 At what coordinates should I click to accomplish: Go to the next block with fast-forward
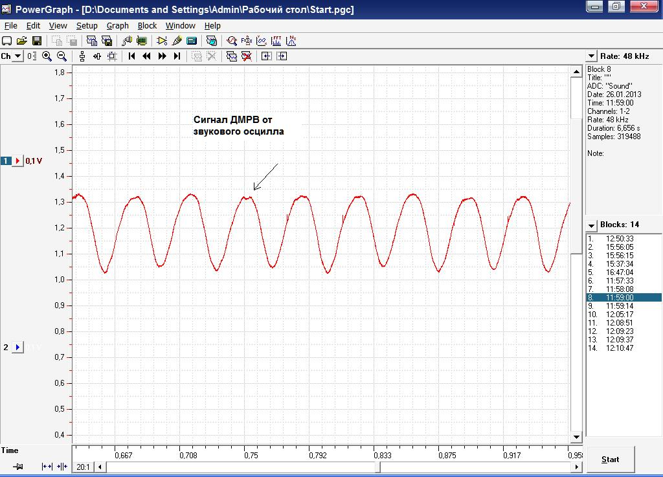(x=162, y=56)
